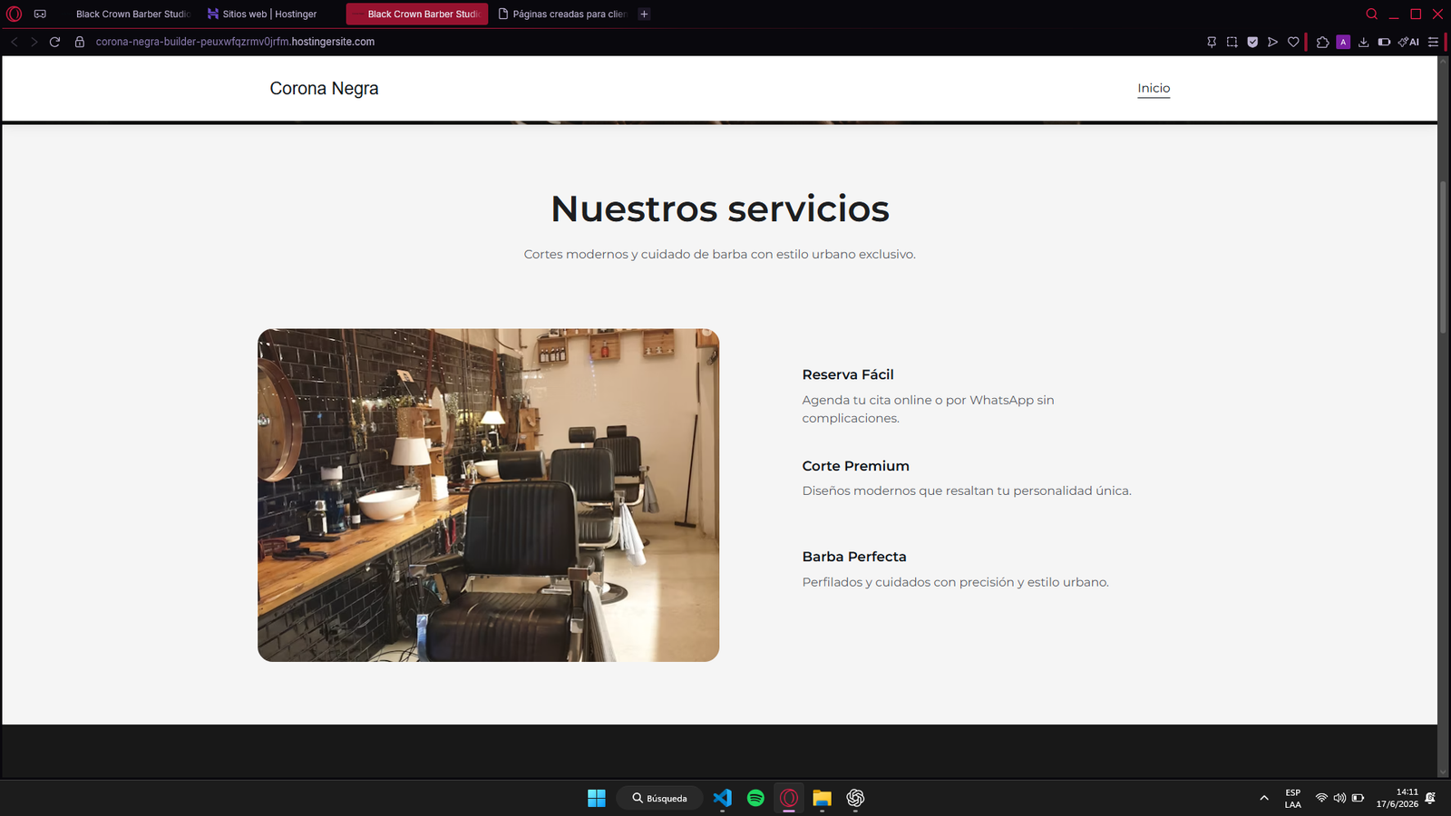Click the purple A extension icon
Screen dimensions: 1451x816
(1343, 42)
